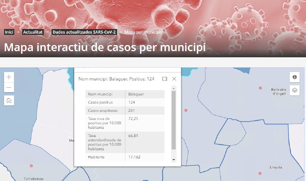This screenshot has height=181, width=306.
Task: Reset map to default home view
Action: [x=9, y=100]
